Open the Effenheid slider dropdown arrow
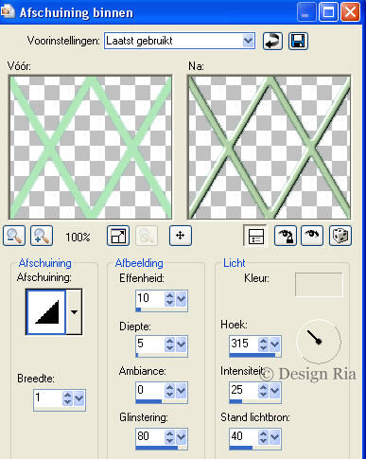Viewport: 366px width, 459px height. pos(182,298)
